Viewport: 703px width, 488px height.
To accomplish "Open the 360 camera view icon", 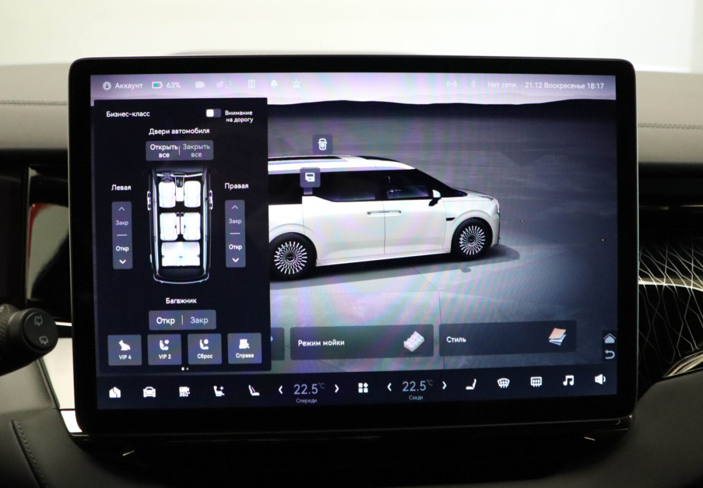I will pyautogui.click(x=185, y=391).
